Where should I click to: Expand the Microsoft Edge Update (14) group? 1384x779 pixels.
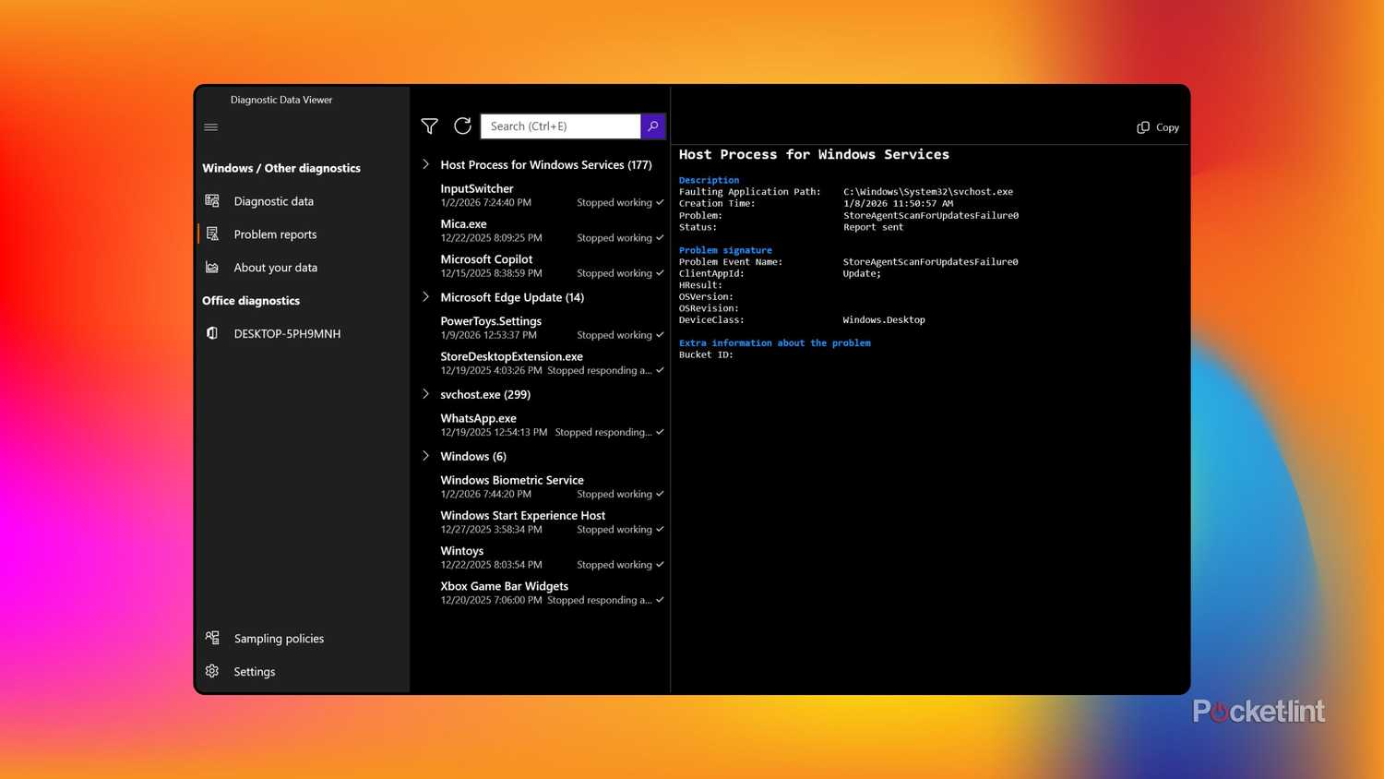425,297
